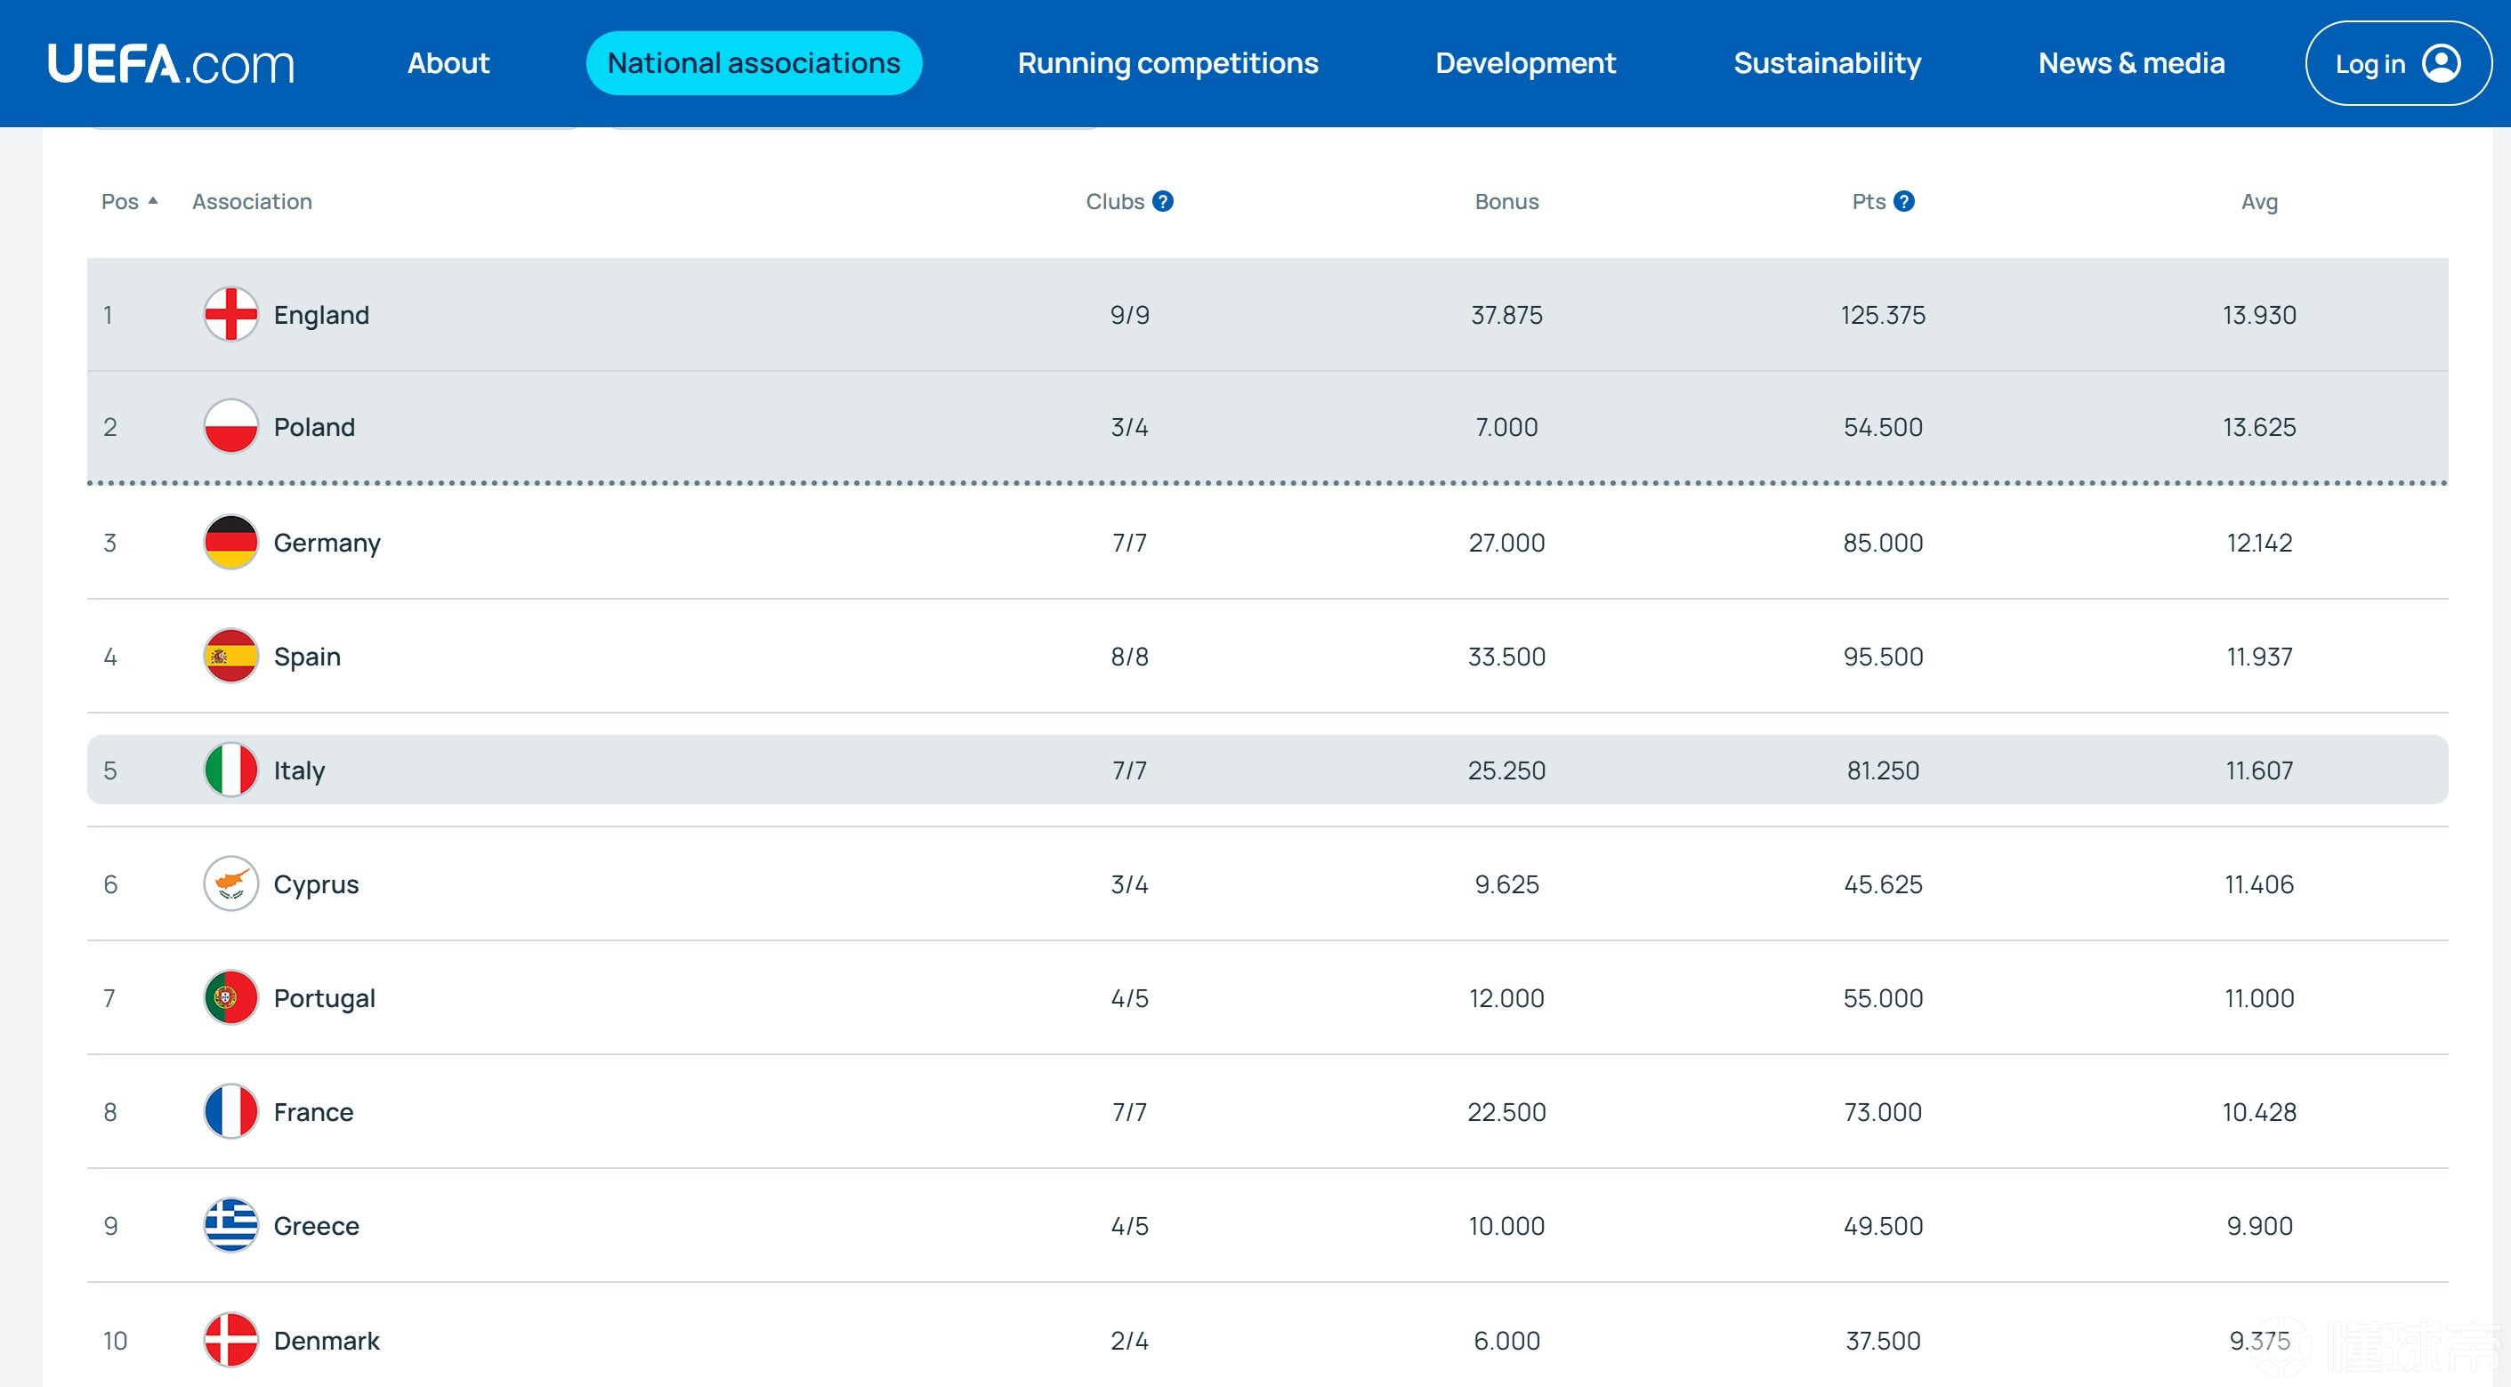Click the user profile icon in Log in
The image size is (2511, 1387).
2442,63
